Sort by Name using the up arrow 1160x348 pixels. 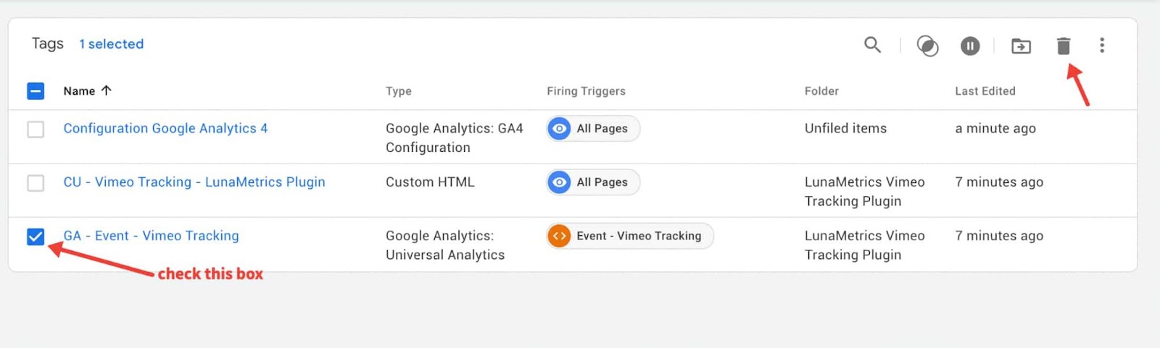click(107, 90)
